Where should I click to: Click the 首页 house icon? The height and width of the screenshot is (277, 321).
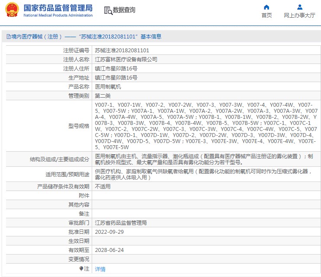click(266, 7)
